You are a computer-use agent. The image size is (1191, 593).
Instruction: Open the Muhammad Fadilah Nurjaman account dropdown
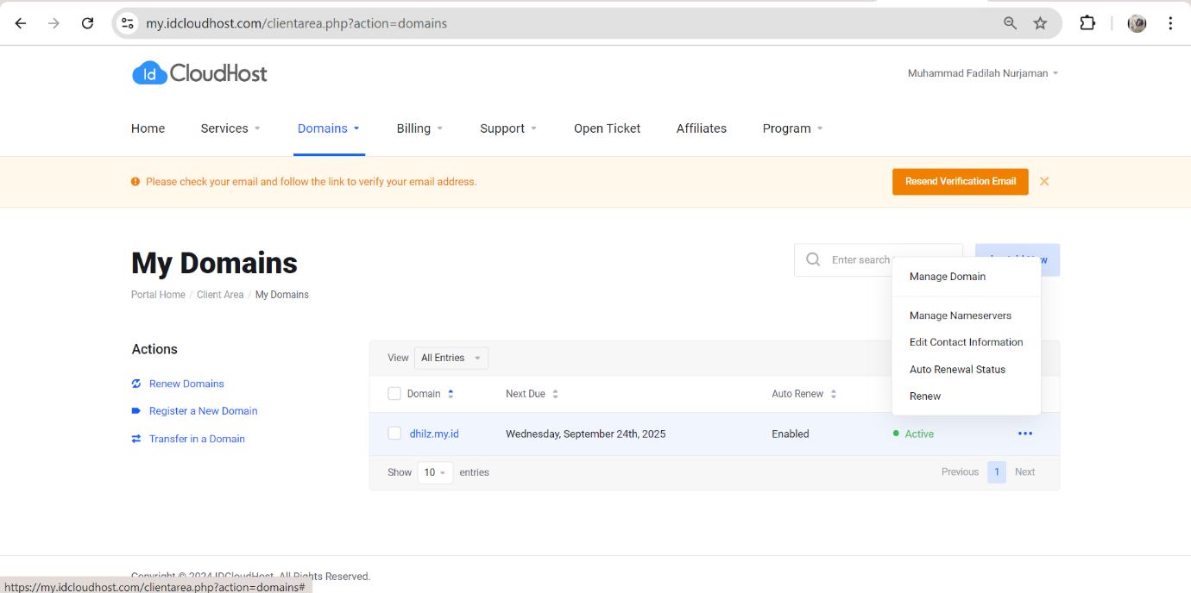click(x=983, y=73)
